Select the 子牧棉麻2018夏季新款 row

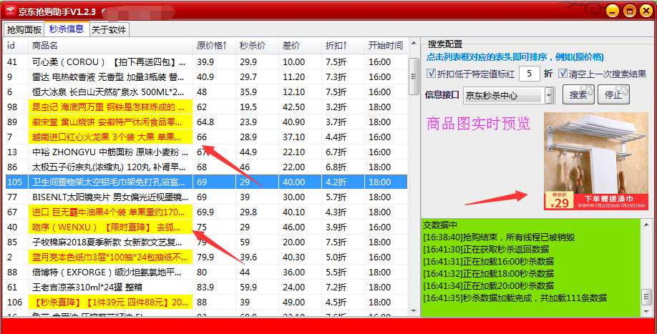[205, 242]
